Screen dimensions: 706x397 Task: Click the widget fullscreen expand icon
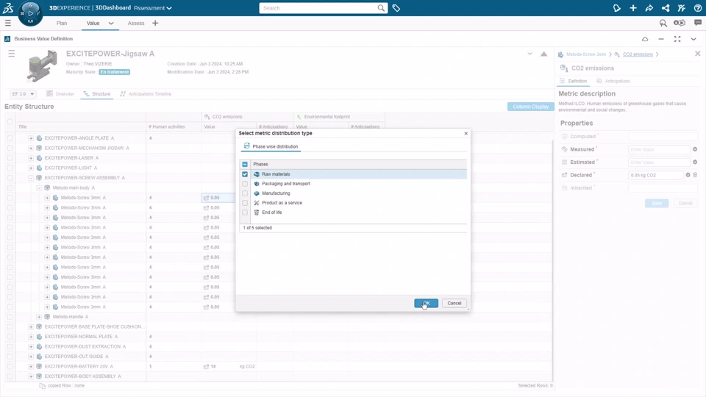click(677, 39)
